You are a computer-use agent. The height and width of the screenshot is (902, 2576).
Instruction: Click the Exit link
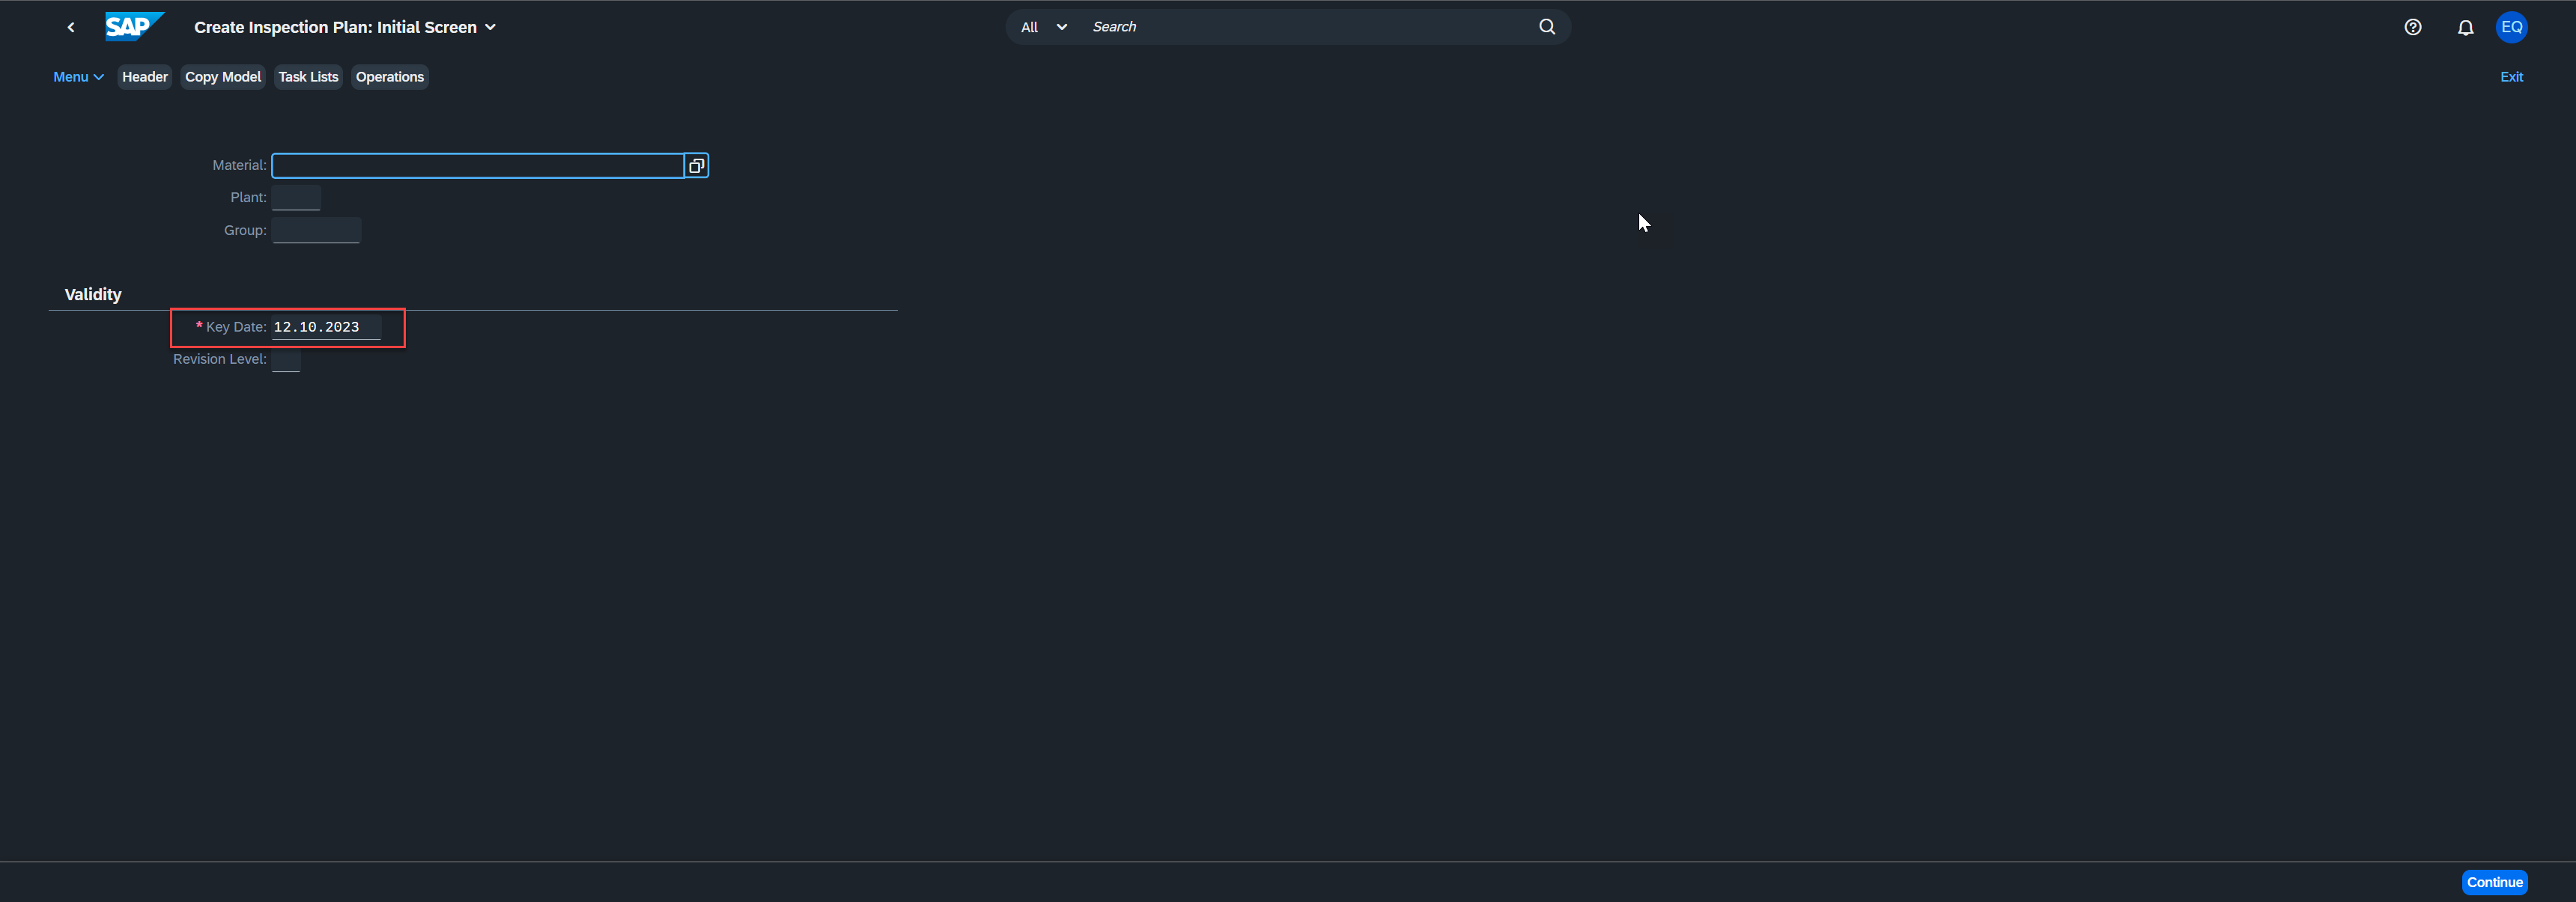click(x=2511, y=77)
